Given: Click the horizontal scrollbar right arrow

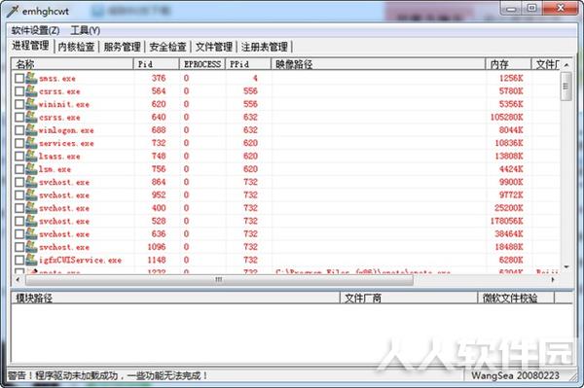Looking at the screenshot, I should pyautogui.click(x=553, y=279).
